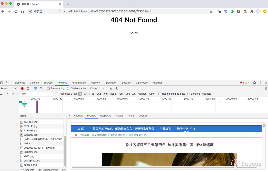268x171 pixels.
Task: Close the Search sidebar
Action: click(15, 89)
